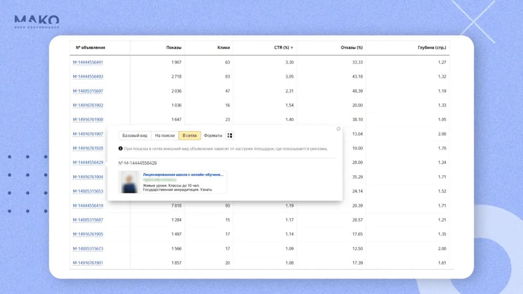Viewport: 523px width, 294px height.
Task: Open ad link M-14885315653
Action: click(88, 191)
